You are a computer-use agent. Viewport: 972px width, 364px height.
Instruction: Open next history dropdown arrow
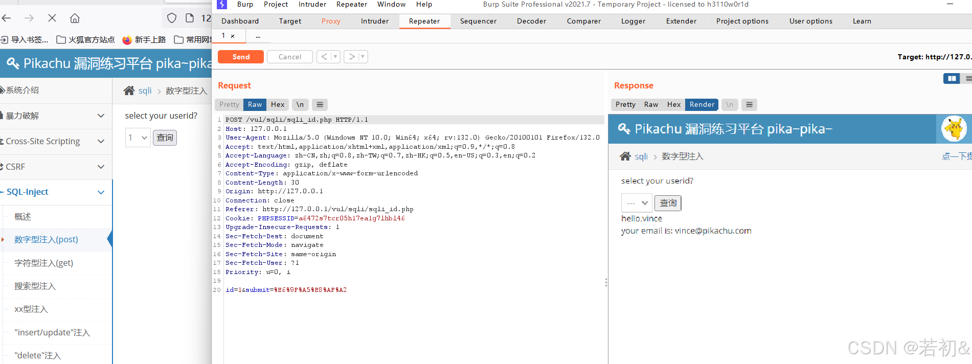tap(363, 57)
